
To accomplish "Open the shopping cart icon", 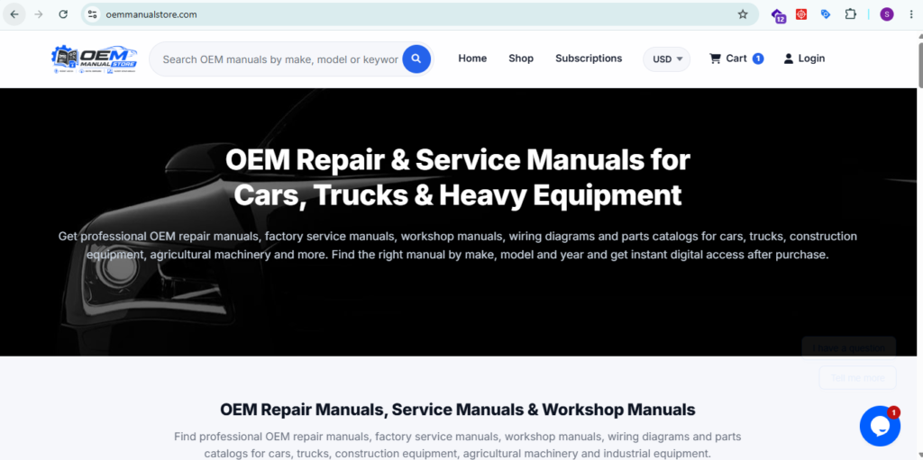I will (715, 59).
